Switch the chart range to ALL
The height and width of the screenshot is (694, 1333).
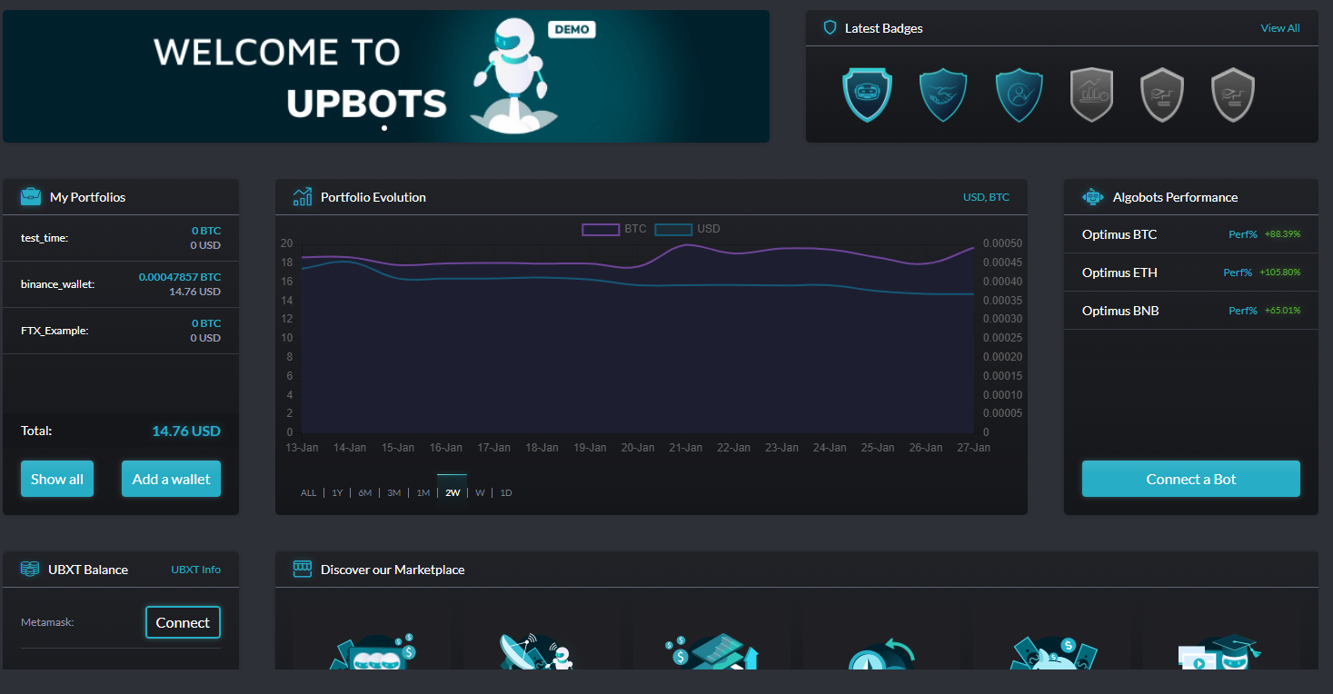(x=309, y=492)
